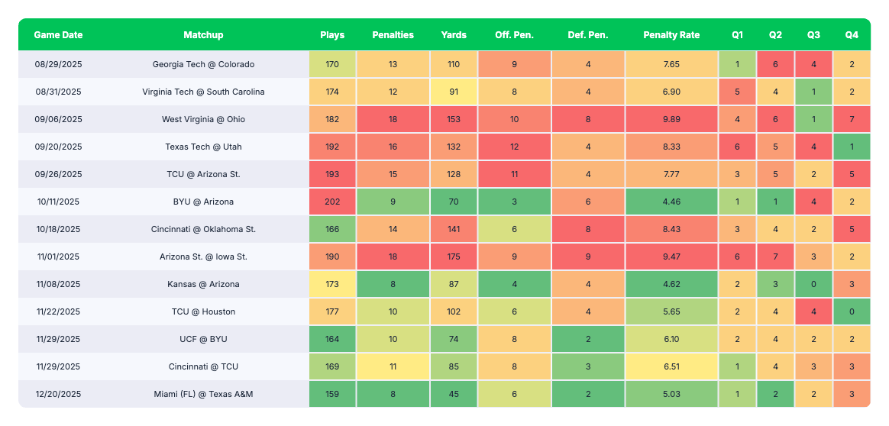Click the Q1 column header
The height and width of the screenshot is (426, 889).
click(737, 35)
